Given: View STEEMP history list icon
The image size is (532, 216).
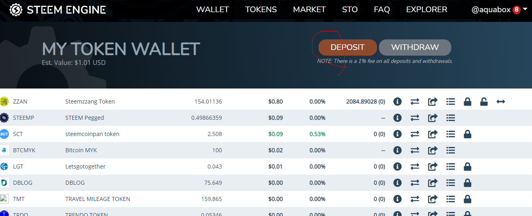Looking at the screenshot, I should click(x=450, y=118).
